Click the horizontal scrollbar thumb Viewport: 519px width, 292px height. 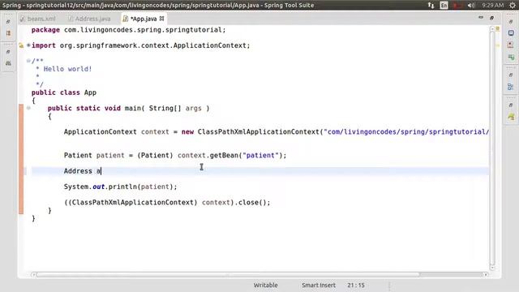pos(228,274)
